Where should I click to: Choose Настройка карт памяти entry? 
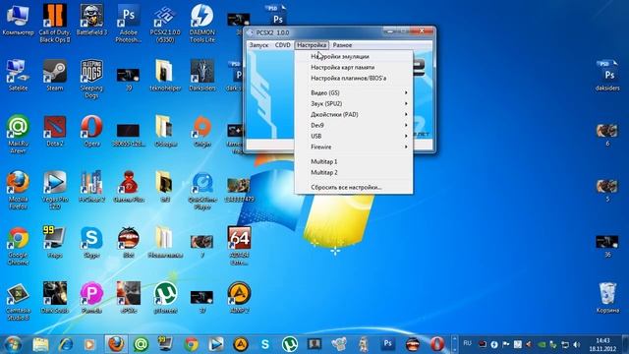[x=354, y=68]
